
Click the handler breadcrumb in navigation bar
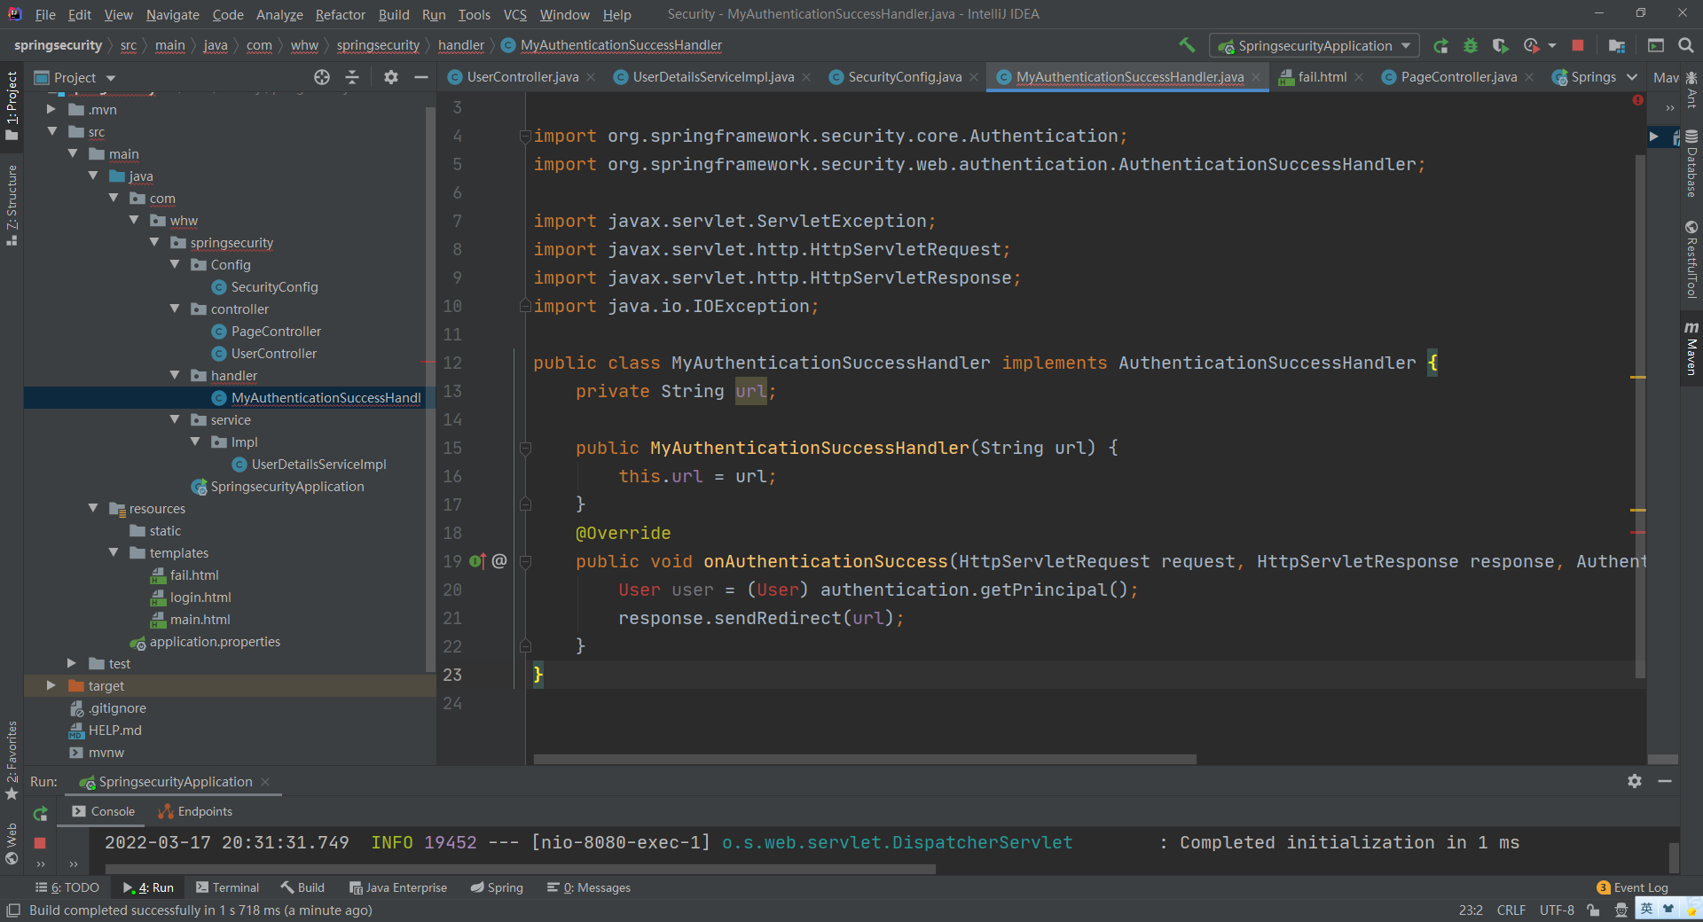pos(461,45)
